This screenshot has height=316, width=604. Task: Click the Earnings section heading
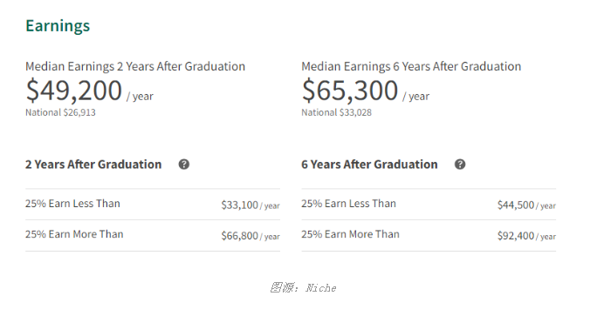coord(58,26)
